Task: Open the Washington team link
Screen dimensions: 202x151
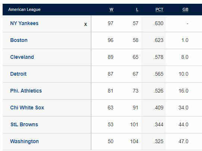Action: [24, 141]
